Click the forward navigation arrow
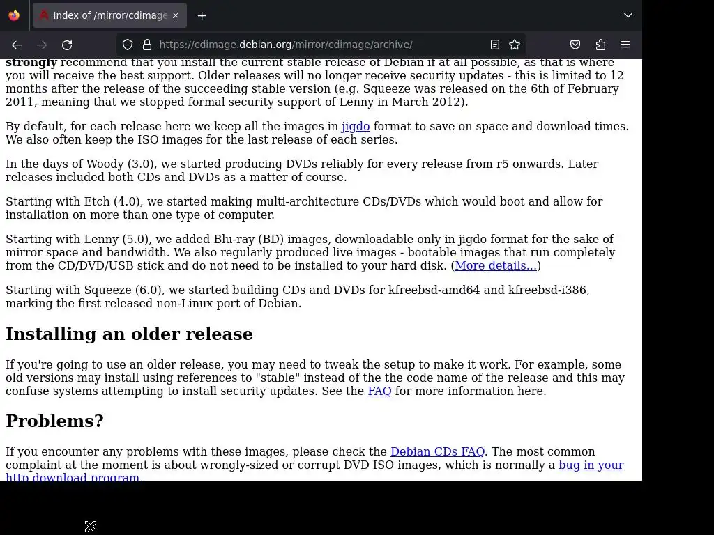 [x=42, y=45]
